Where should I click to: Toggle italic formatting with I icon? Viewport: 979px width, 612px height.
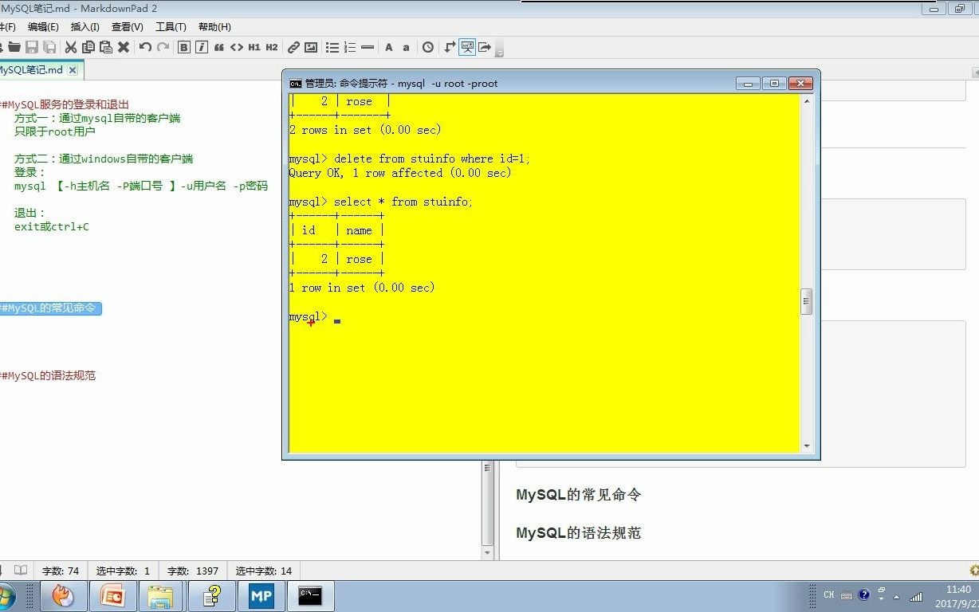pos(202,47)
